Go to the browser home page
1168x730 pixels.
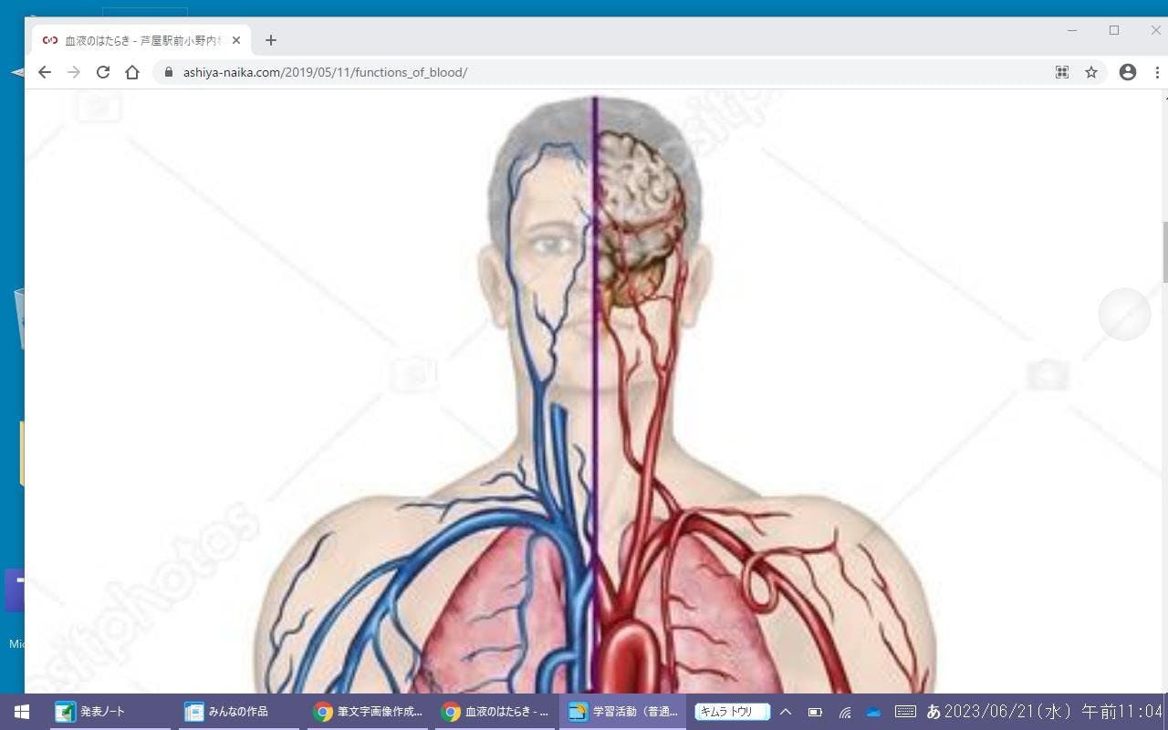(132, 72)
